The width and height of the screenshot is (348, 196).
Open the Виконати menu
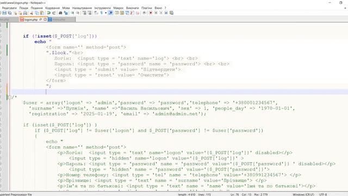click(x=132, y=8)
